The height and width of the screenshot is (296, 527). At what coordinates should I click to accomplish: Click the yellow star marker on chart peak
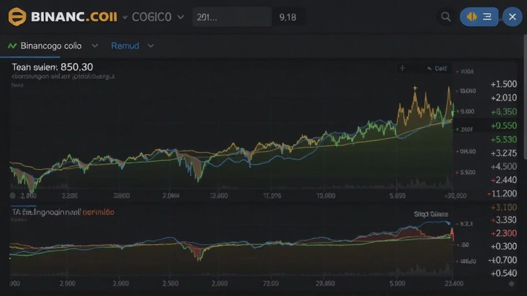click(x=415, y=88)
